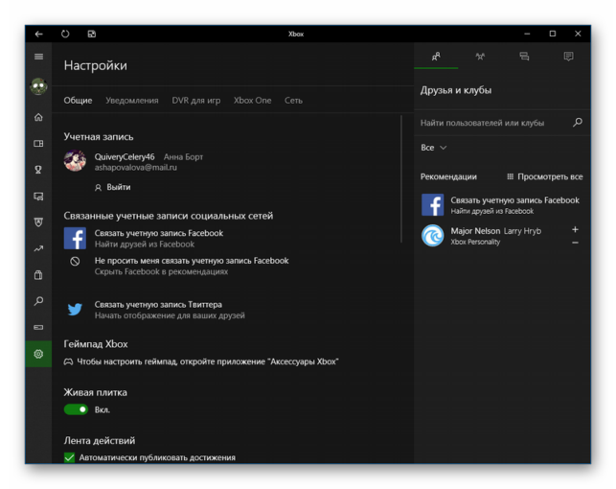Viewport: 616px width, 489px height.
Task: Open the Trending arrow icon
Action: click(38, 248)
